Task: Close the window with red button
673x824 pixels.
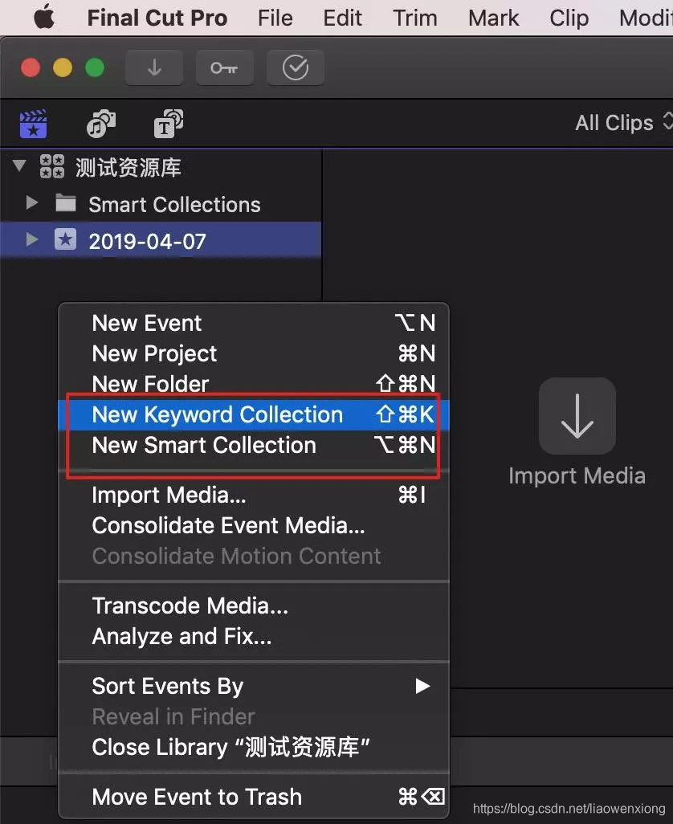Action: tap(31, 67)
